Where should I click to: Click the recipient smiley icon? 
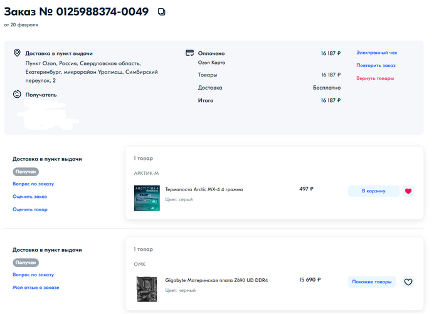[17, 94]
